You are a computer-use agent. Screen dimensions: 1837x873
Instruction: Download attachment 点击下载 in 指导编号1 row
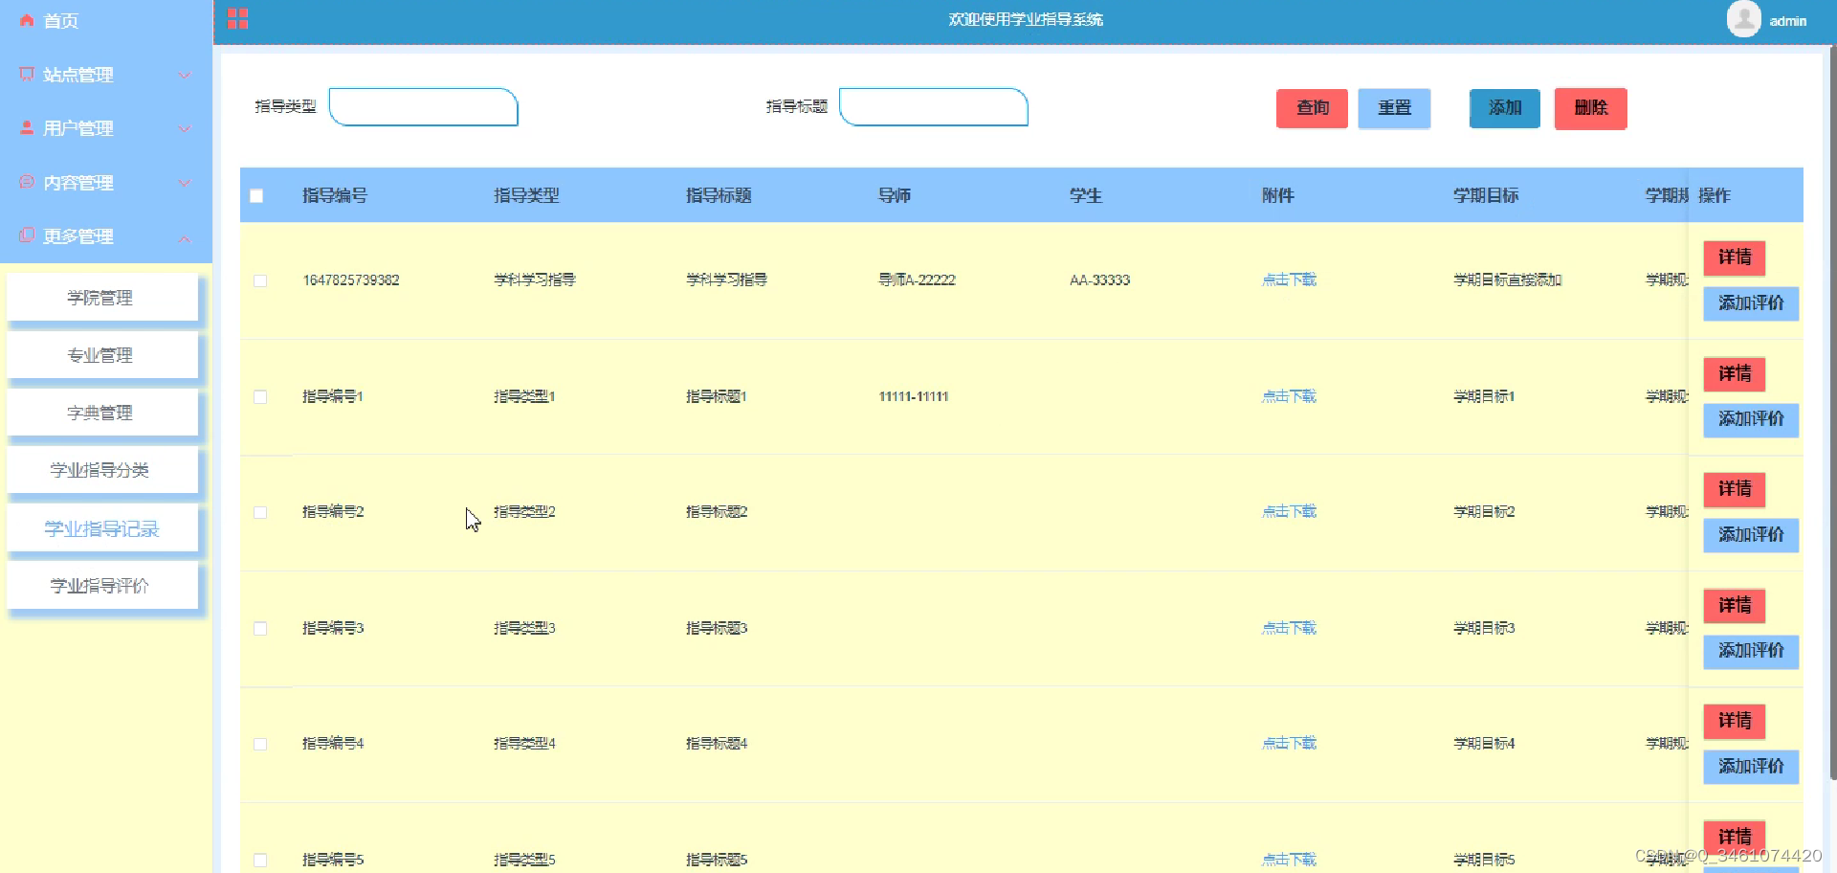point(1289,396)
